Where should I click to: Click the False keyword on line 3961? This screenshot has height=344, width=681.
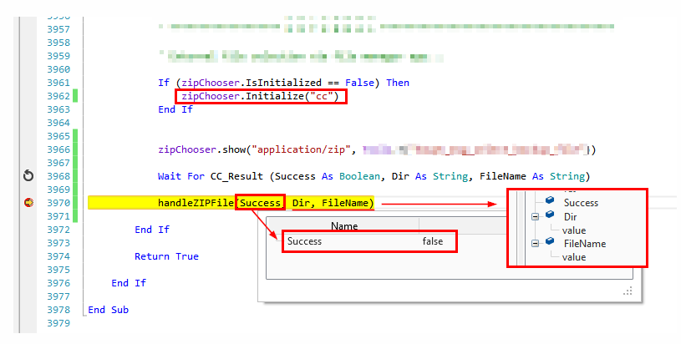(359, 83)
